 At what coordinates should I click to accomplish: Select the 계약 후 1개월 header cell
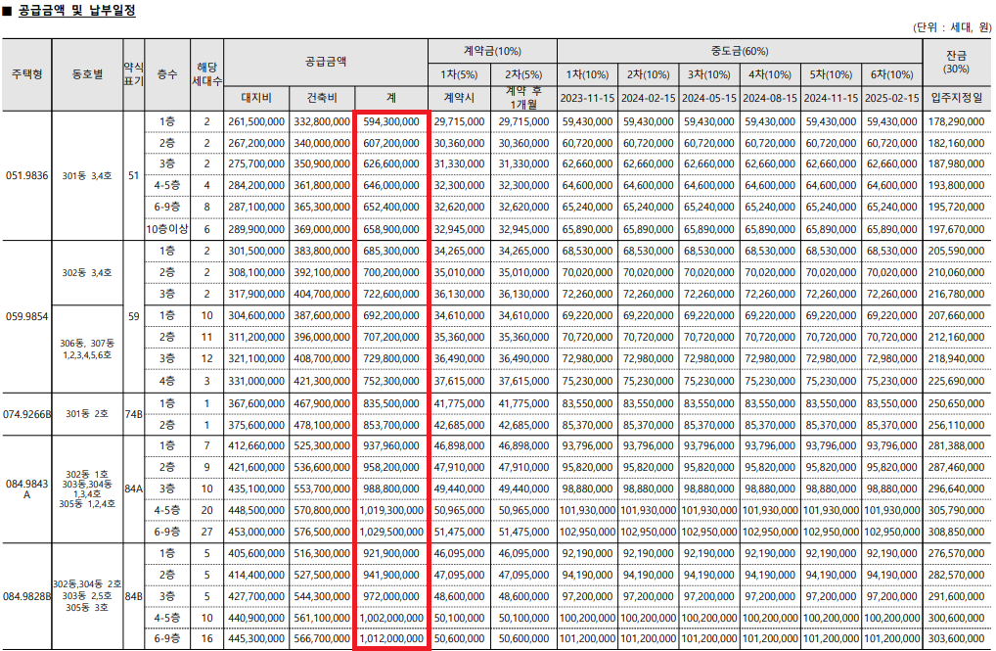pyautogui.click(x=523, y=98)
